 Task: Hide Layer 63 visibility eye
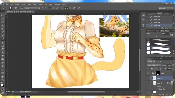click(x=148, y=78)
